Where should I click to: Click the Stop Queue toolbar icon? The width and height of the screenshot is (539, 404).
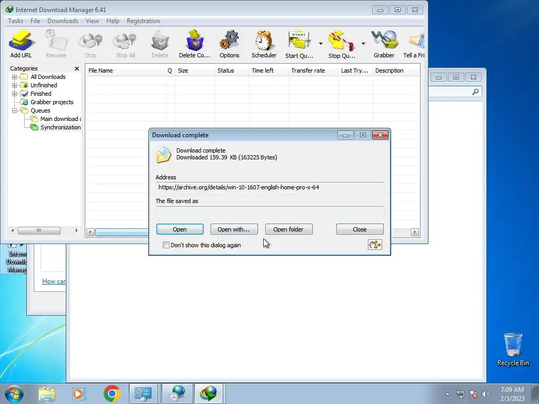click(342, 44)
